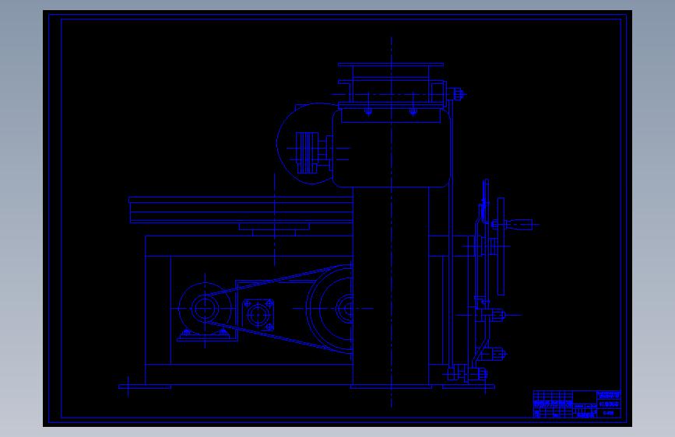The height and width of the screenshot is (437, 675).
Task: Select the flexible coupling on the circular housing
Action: [x=307, y=152]
